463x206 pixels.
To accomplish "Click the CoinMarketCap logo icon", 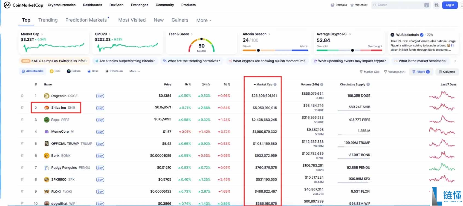I will coord(7,5).
